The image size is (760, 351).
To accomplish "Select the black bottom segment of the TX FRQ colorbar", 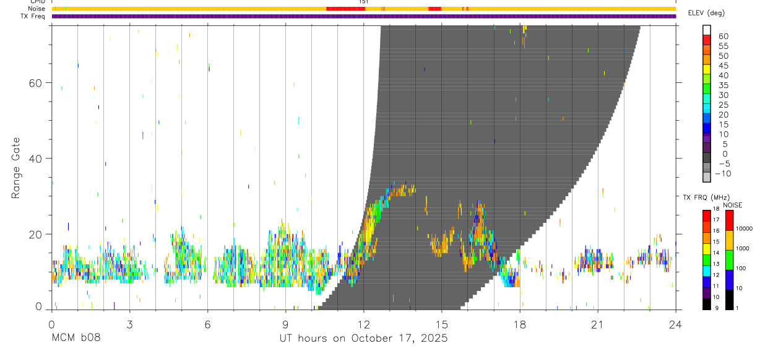I will pos(706,304).
